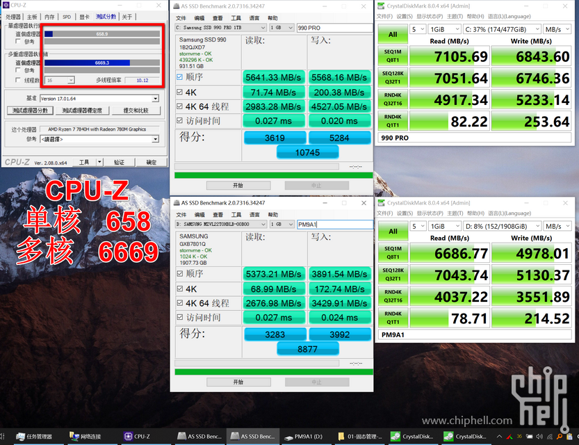Click the CrystalDiskMark icon in the C: drive window title
Screen dimensions: 579x445
[x=381, y=6]
